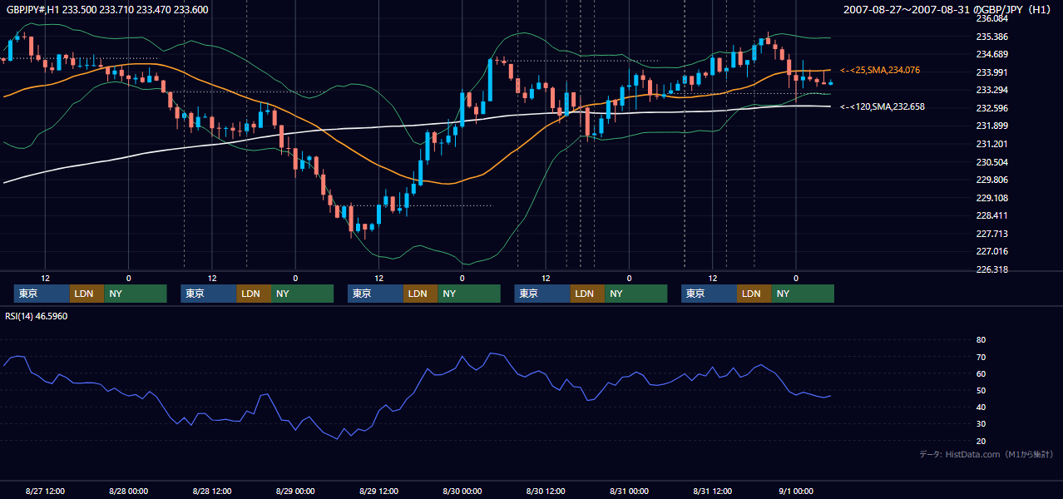1063x499 pixels.
Task: Click the 120 SMA label reading 232.658
Action: [x=883, y=106]
